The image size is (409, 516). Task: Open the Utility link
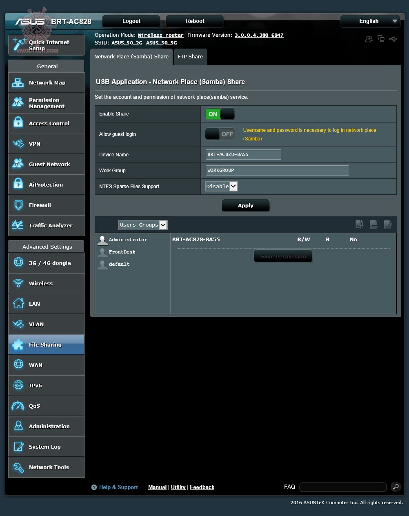[178, 487]
